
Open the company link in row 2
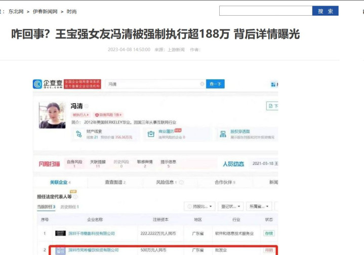pyautogui.click(x=93, y=250)
